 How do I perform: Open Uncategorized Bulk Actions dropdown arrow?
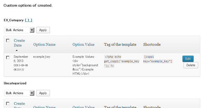[32, 93]
